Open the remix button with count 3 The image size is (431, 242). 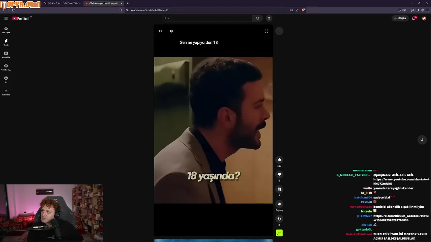tap(279, 219)
